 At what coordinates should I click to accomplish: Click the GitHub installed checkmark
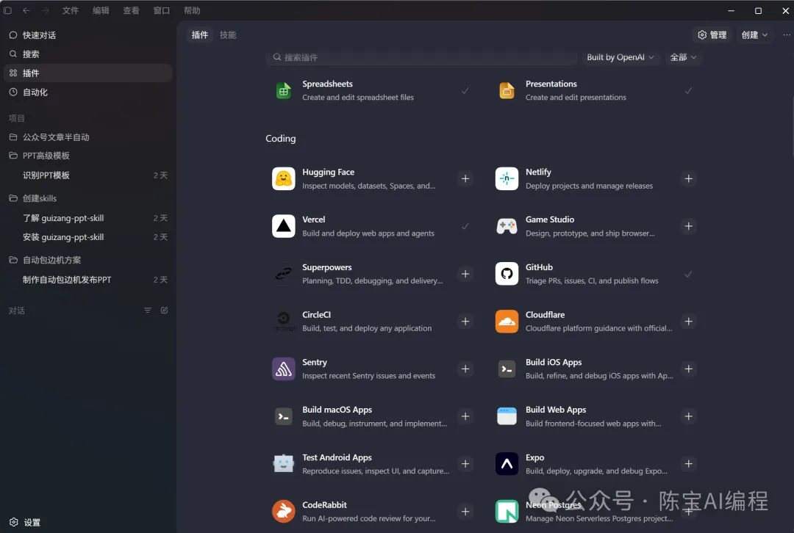[688, 274]
